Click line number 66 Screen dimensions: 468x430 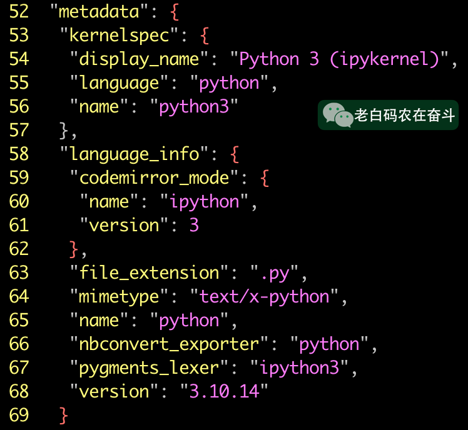(x=19, y=344)
